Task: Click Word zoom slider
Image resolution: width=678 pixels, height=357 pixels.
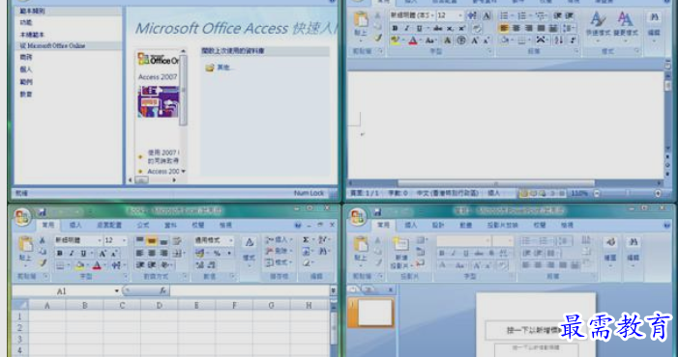Action: click(x=627, y=194)
